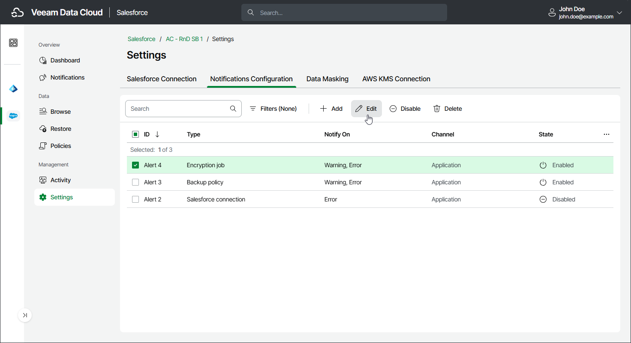
Task: Click the Activity monitor icon
Action: point(43,180)
